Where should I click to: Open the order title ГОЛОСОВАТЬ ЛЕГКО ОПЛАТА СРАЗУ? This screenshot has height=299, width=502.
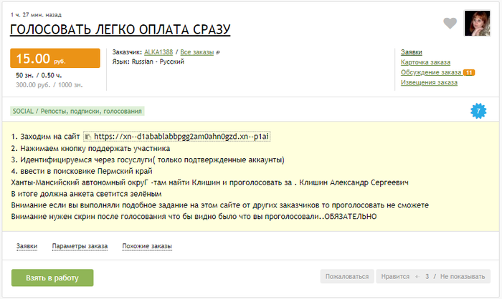(x=120, y=29)
